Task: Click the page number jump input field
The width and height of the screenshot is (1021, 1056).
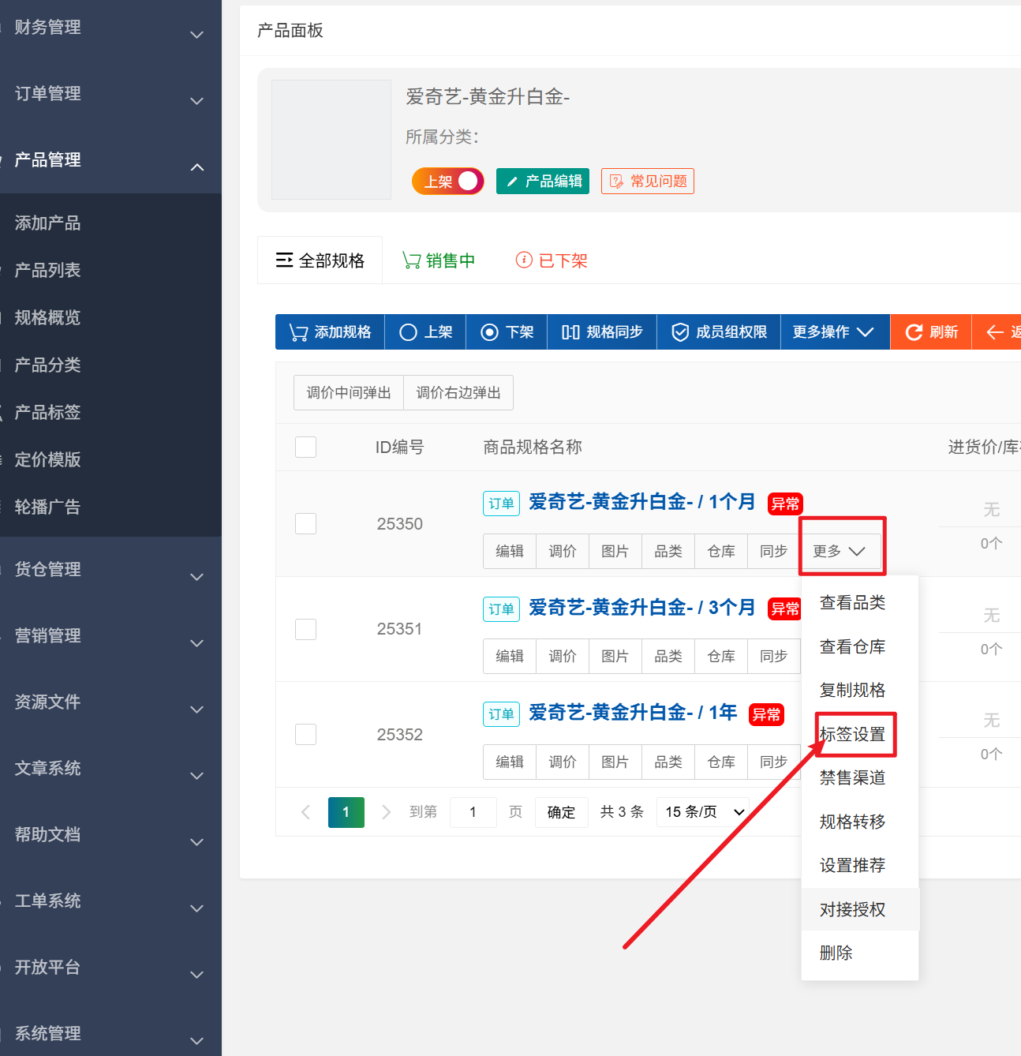Action: point(473,812)
